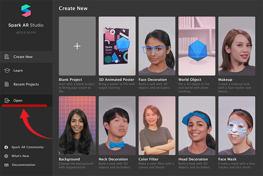Click "Bring a poster to life" description
Viewport: 263px width, 176px height.
click(117, 86)
